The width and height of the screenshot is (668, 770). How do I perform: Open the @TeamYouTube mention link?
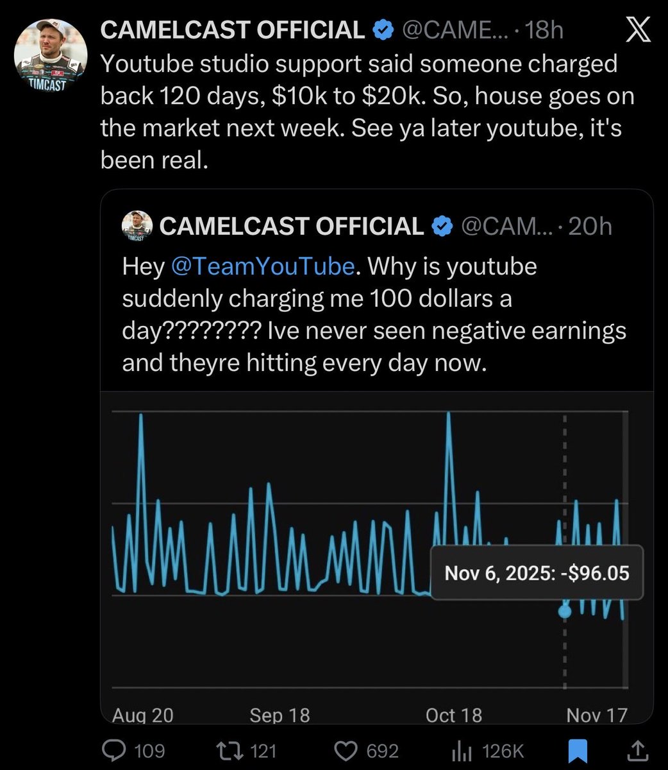click(x=263, y=266)
